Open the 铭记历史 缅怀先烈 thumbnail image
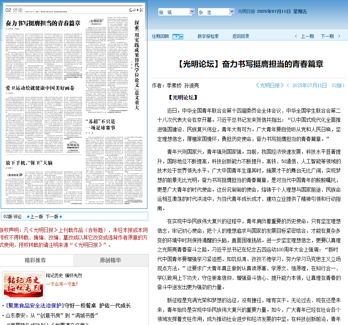The width and height of the screenshot is (348, 325). point(23,285)
